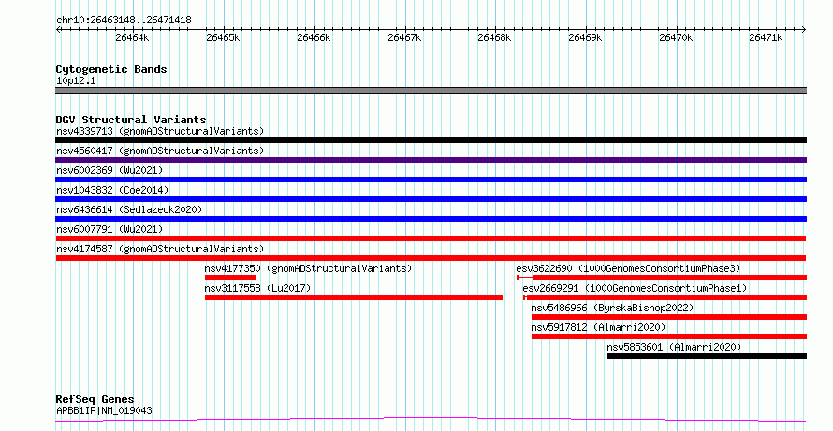
Task: Open the APBB1IP|NM_019043 gene label
Action: [x=104, y=410]
